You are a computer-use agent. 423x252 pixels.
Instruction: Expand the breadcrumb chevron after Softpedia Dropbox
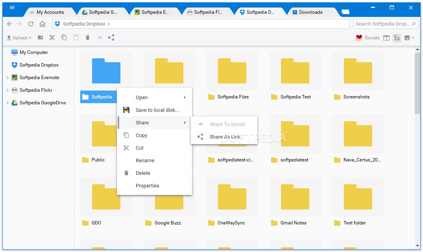pyautogui.click(x=109, y=24)
